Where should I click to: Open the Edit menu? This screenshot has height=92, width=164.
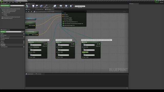4,2
